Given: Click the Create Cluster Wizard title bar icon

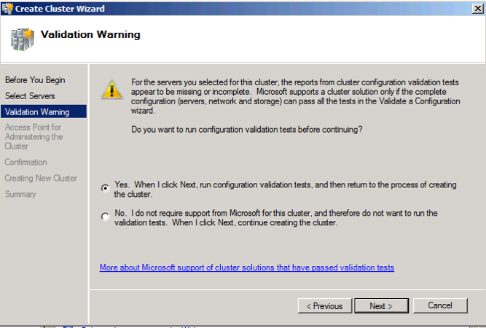Looking at the screenshot, I should pyautogui.click(x=7, y=8).
